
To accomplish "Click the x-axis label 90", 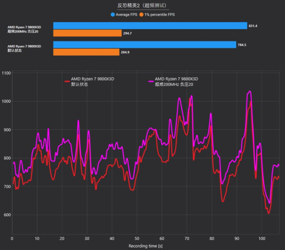I will click(237, 239).
